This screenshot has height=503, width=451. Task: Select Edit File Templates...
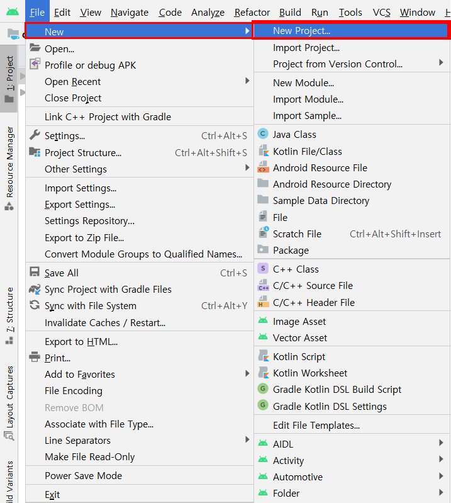[352, 425]
